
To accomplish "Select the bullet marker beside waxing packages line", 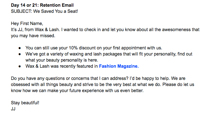I will (x=20, y=54).
